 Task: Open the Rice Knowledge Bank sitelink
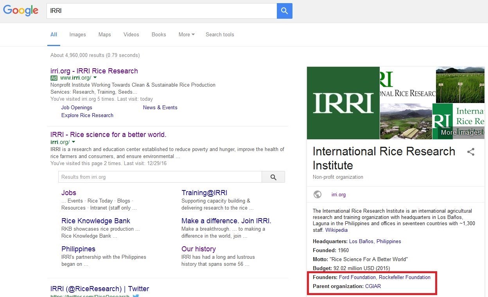[95, 221]
